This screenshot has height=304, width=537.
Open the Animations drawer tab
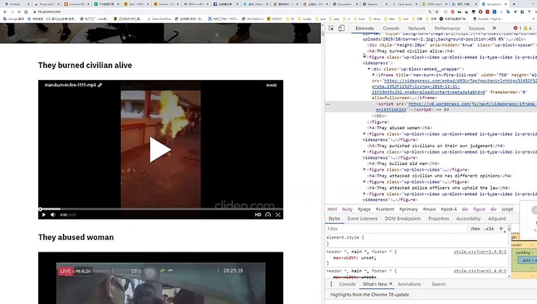pyautogui.click(x=409, y=284)
